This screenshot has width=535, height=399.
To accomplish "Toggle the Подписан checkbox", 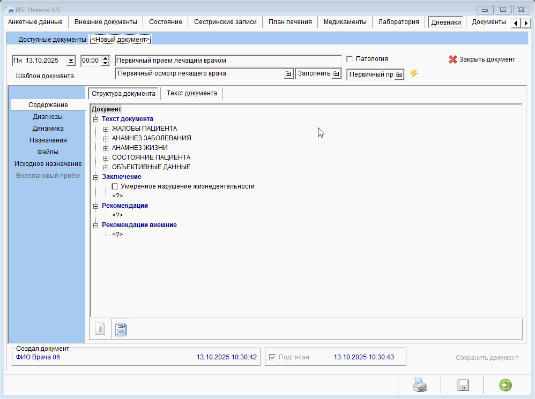I will pyautogui.click(x=272, y=357).
